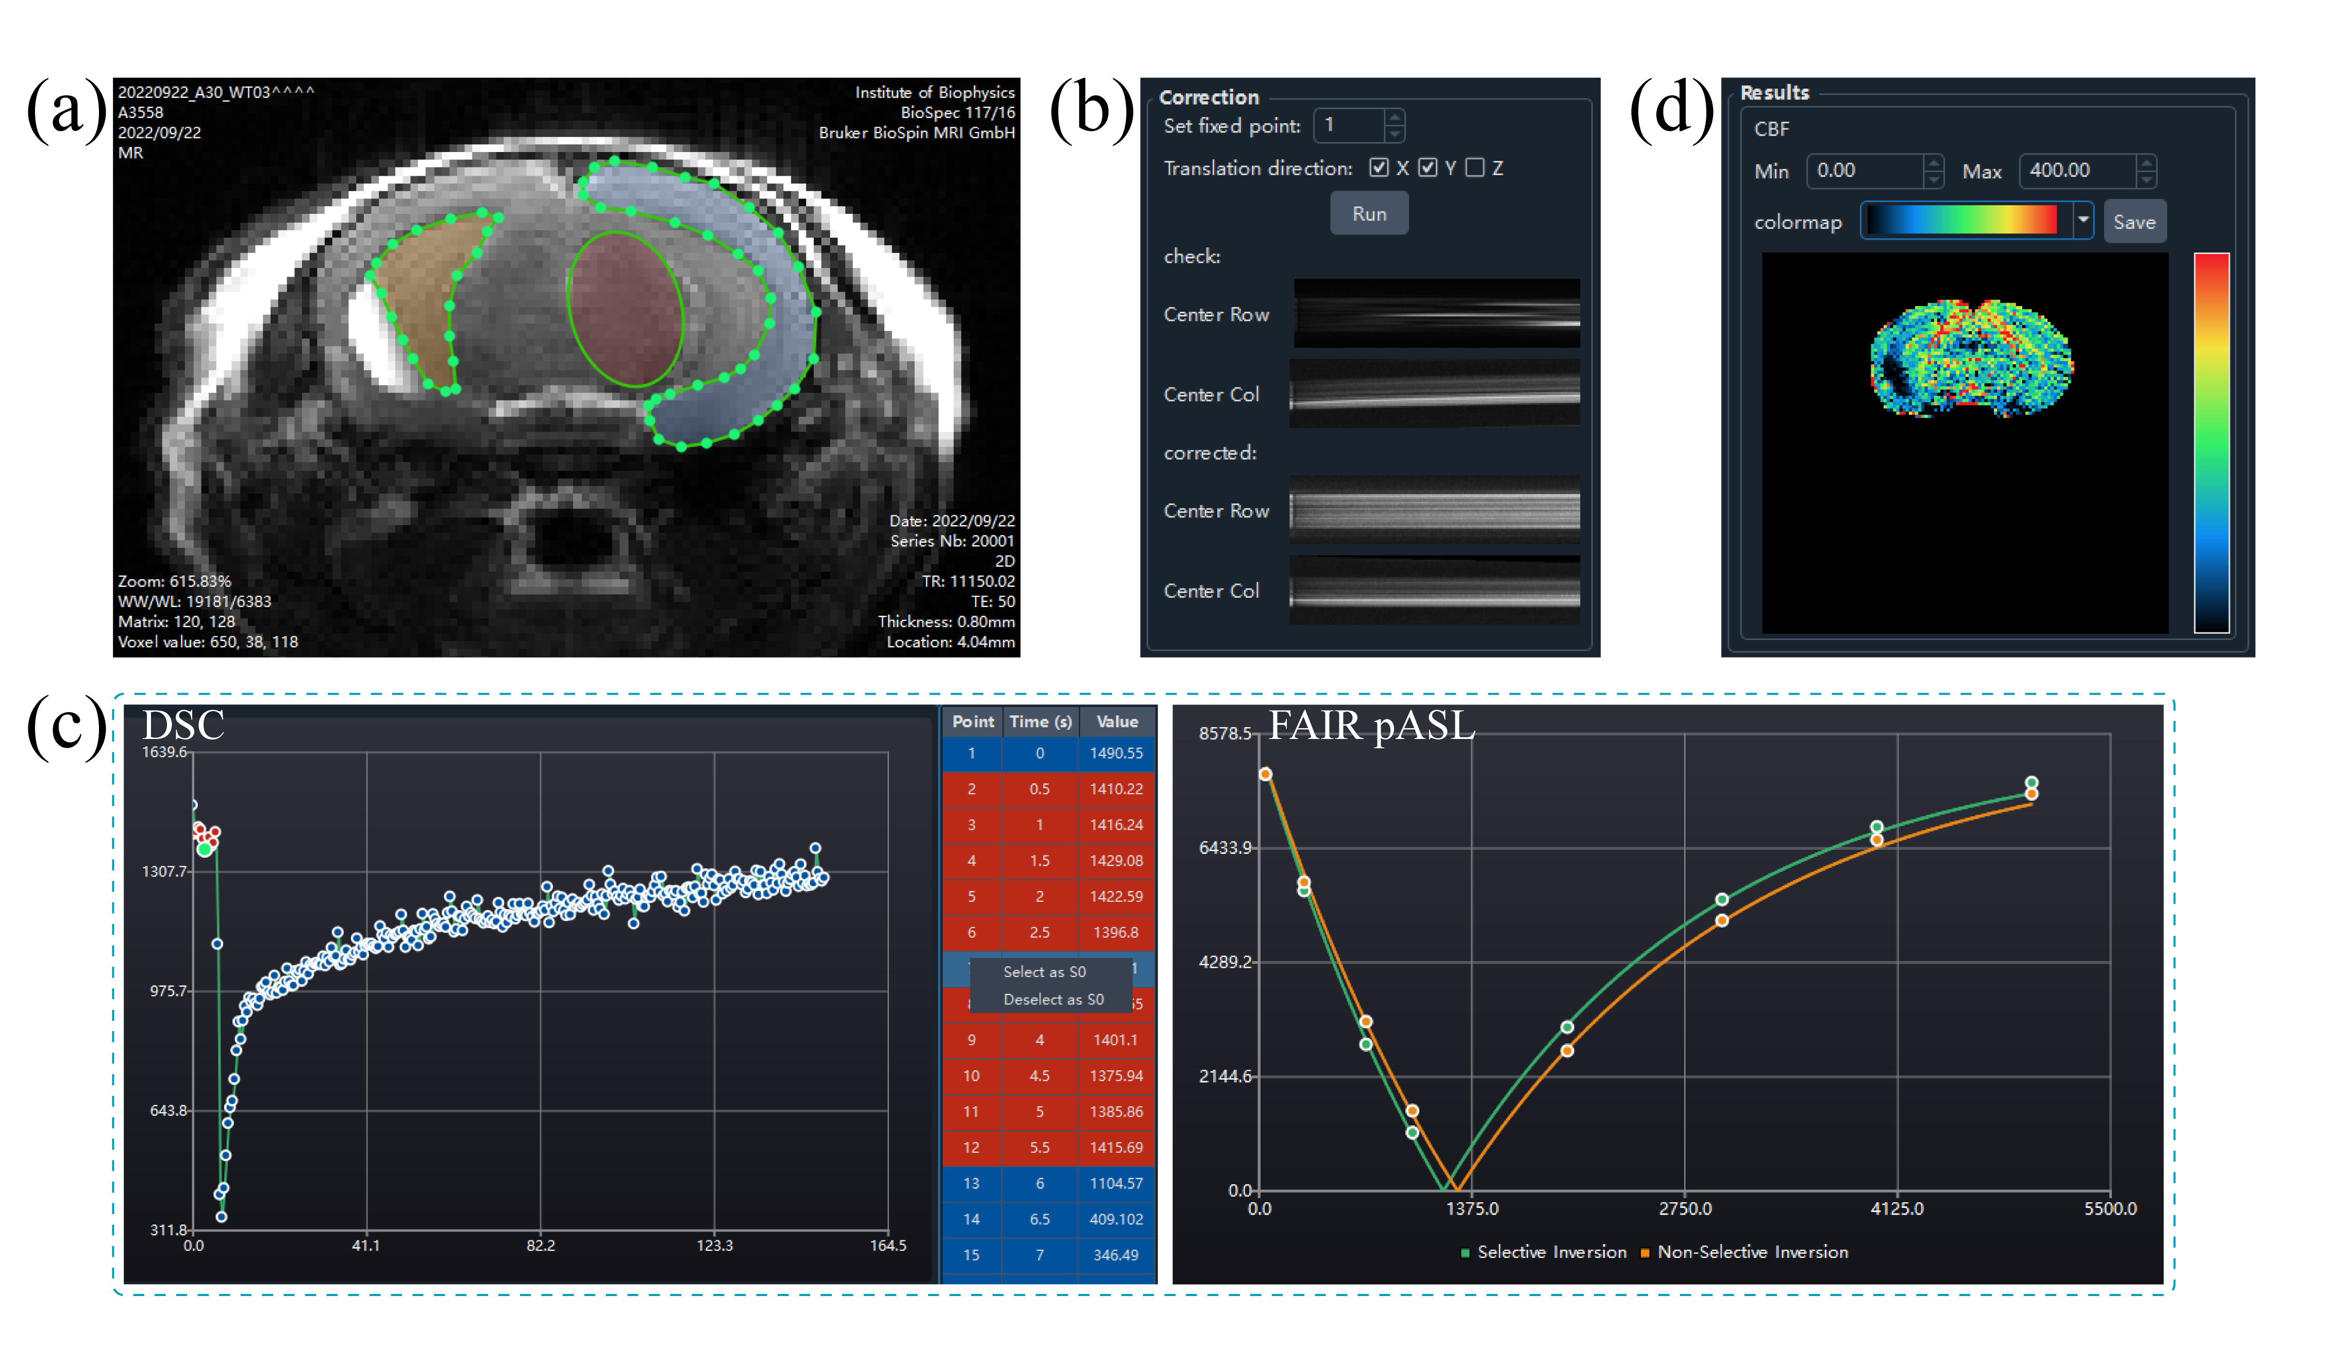Increment the Set fixed point spinner
This screenshot has height=1362, width=2333.
coord(1394,116)
